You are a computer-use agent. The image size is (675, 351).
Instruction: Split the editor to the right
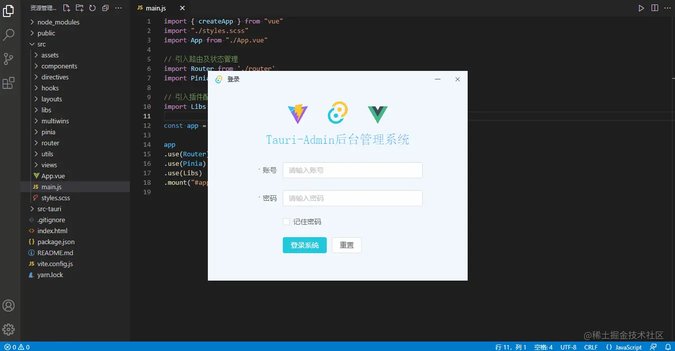coord(655,8)
